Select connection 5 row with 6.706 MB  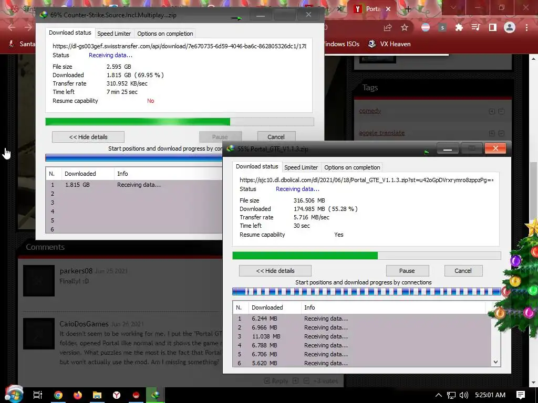(x=362, y=354)
